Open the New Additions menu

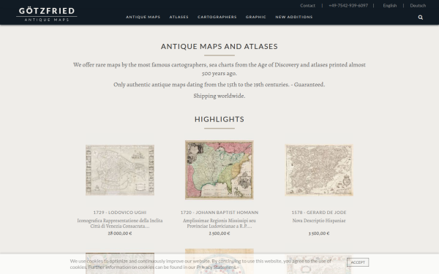[x=294, y=17]
